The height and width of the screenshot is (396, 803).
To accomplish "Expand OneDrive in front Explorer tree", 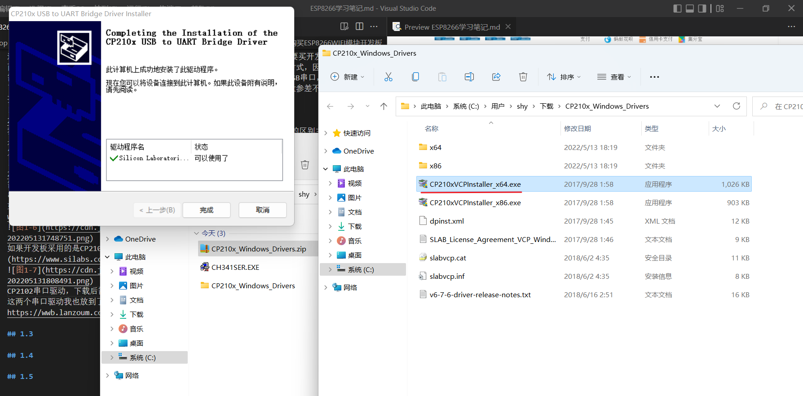I will point(326,151).
